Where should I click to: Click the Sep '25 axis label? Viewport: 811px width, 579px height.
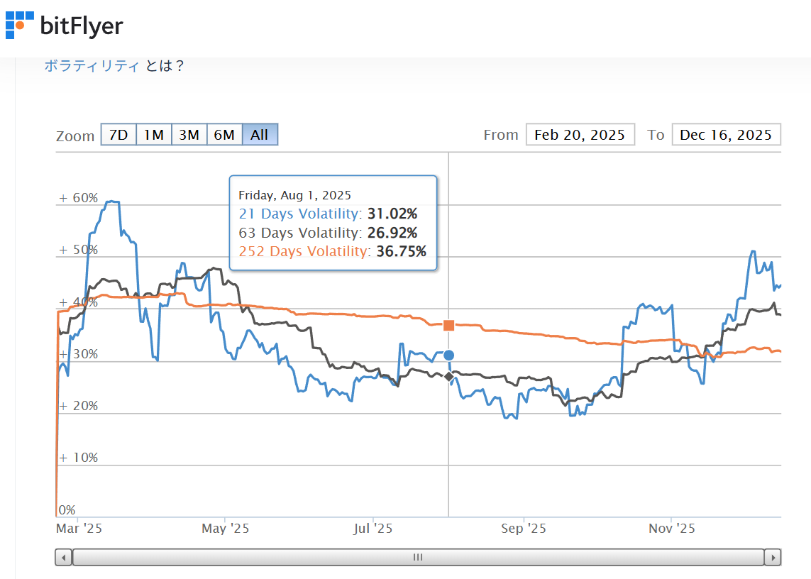(524, 529)
